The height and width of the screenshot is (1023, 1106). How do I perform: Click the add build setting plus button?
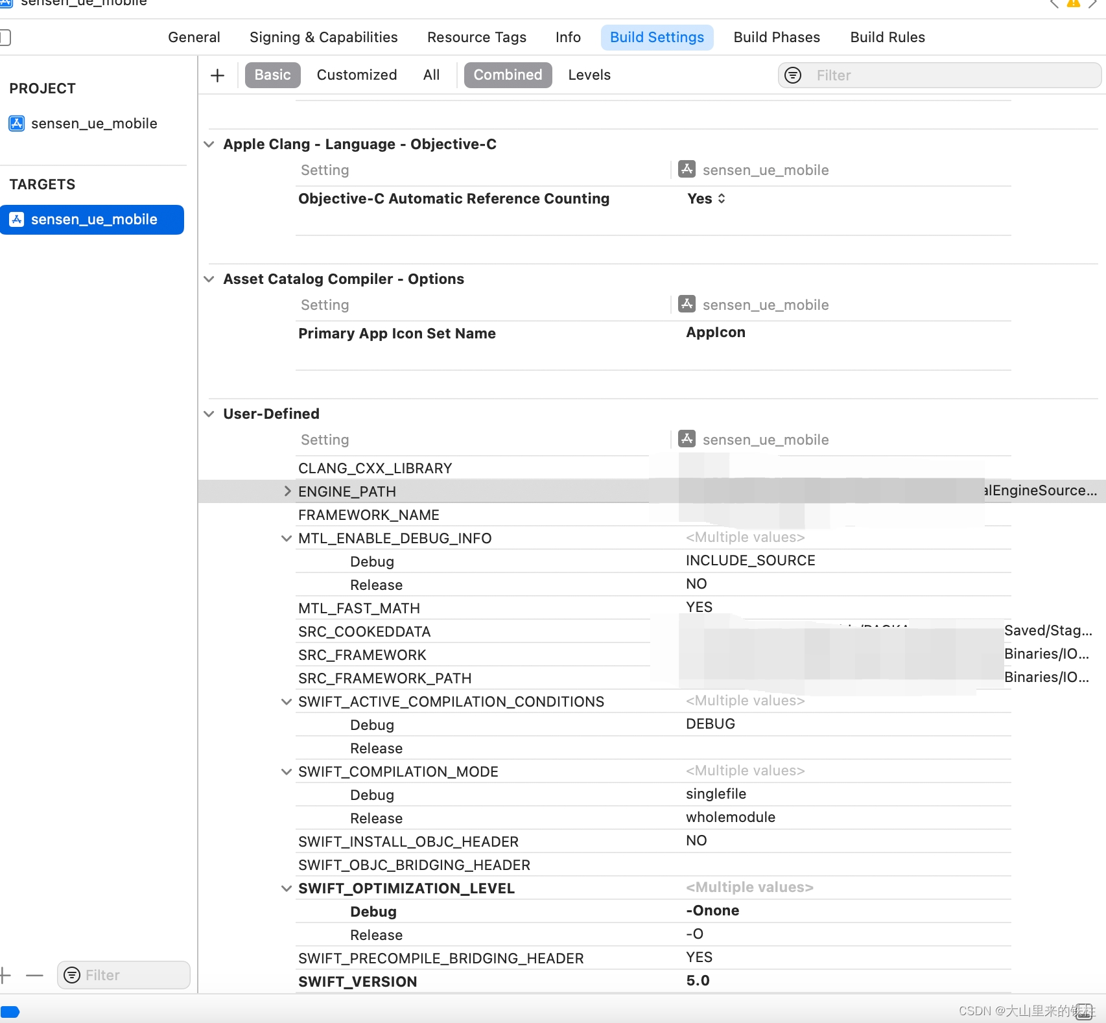pos(218,75)
